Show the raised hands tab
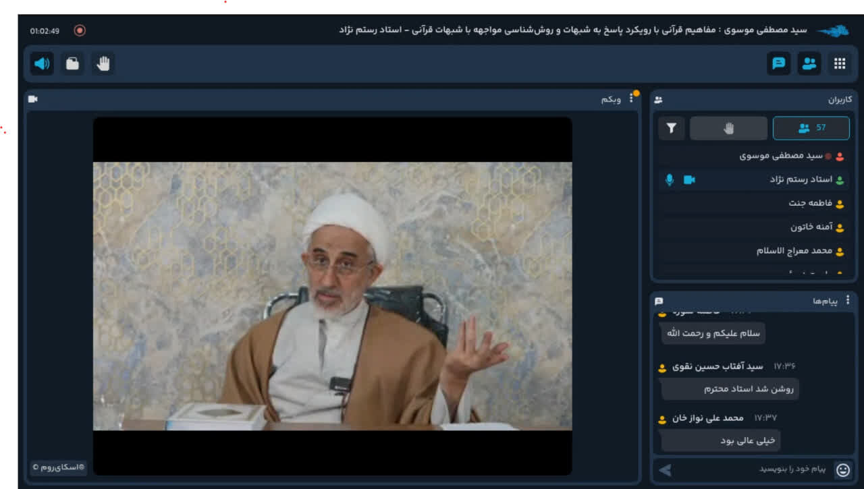The image size is (864, 489). (x=728, y=128)
